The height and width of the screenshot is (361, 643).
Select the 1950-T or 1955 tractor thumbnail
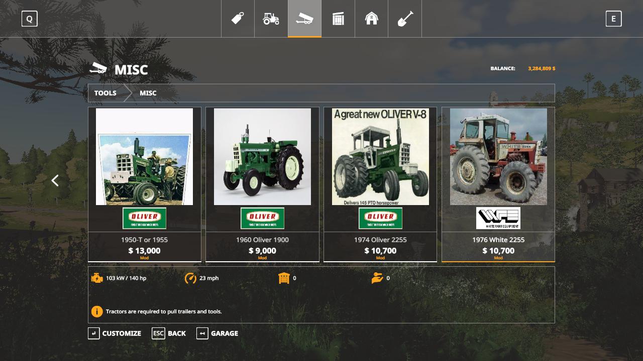click(144, 156)
